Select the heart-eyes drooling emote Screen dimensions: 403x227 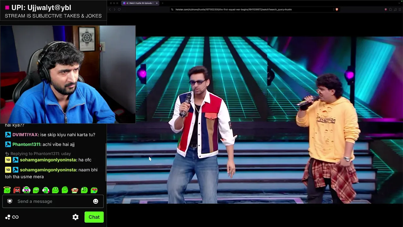[94, 190]
